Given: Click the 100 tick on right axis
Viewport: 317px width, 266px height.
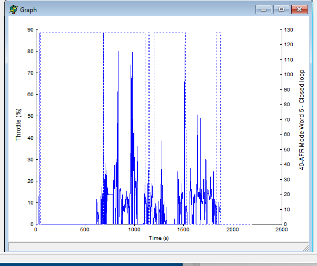Looking at the screenshot, I should 289,75.
